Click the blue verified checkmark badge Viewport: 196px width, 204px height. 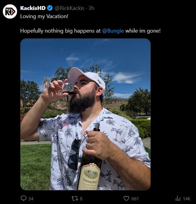pyautogui.click(x=50, y=8)
